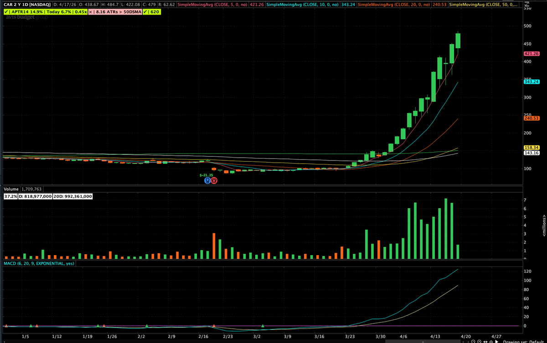Select the crosshair cursor icon
Image resolution: width=547 pixels, height=343 pixels.
(x=491, y=342)
